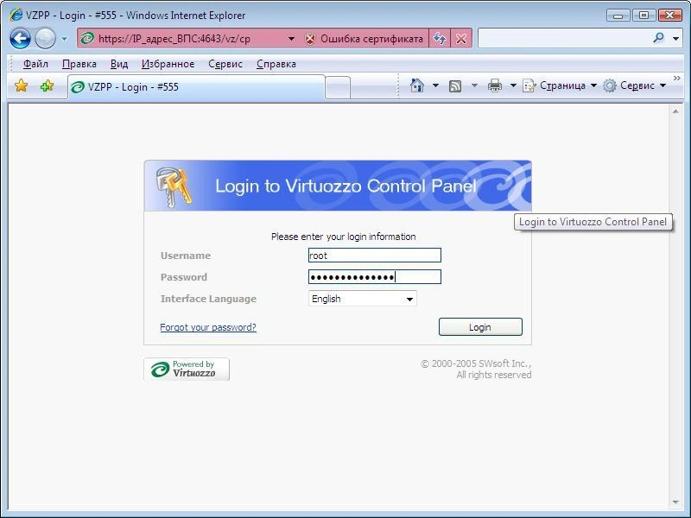Click the Virtuozzo icon on the tab

[x=78, y=87]
